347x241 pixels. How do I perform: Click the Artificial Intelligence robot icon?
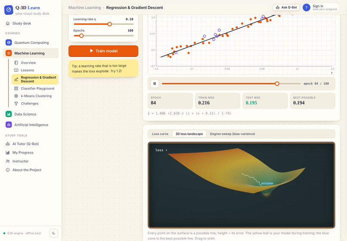click(9, 125)
